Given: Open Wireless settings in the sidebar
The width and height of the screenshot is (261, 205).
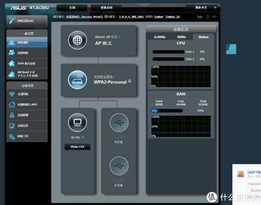Looking at the screenshot, I should click(27, 94).
